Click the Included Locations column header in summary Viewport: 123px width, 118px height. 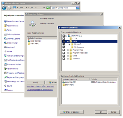click(76, 79)
